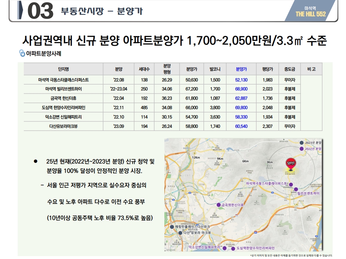Click the 평당가 column header

[267, 69]
